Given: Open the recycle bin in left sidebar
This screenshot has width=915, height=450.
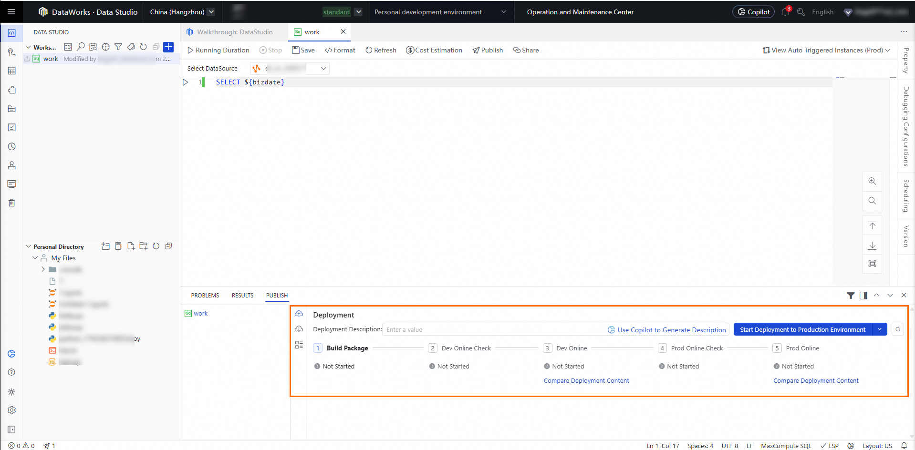Looking at the screenshot, I should tap(12, 203).
